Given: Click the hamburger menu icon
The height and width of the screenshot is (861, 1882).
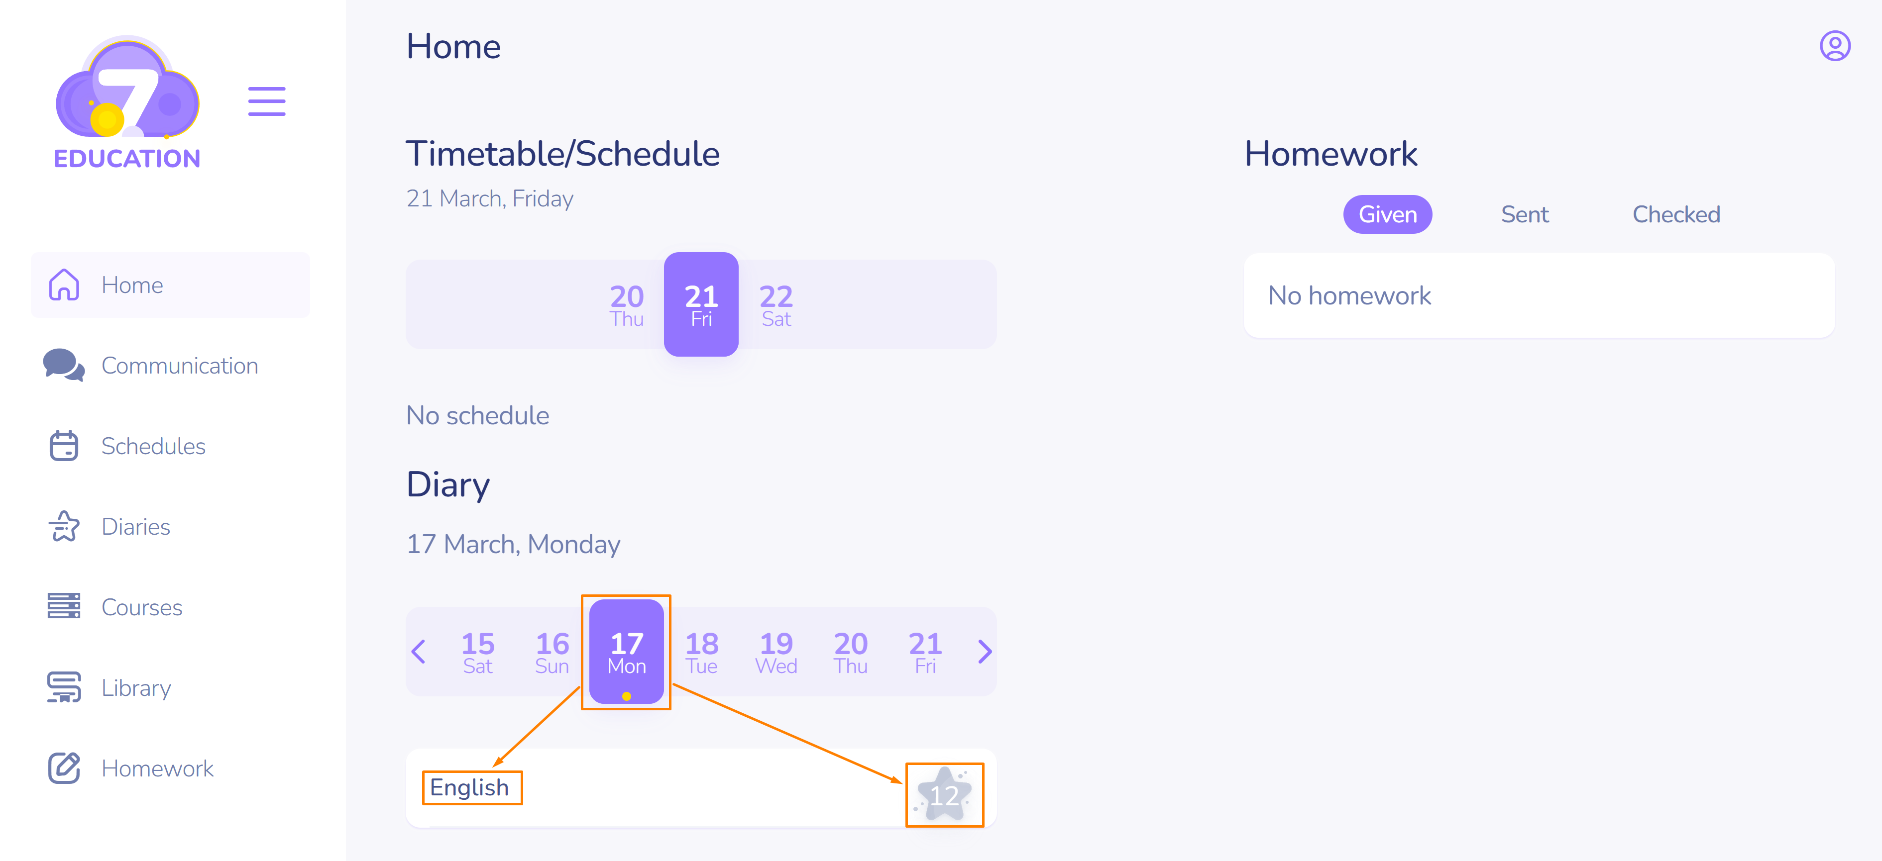Looking at the screenshot, I should (266, 101).
